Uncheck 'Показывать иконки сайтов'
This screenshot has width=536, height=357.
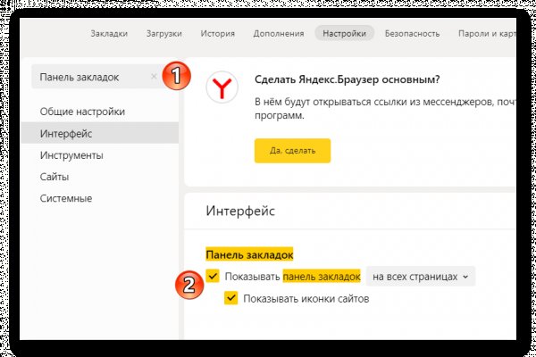(x=230, y=298)
